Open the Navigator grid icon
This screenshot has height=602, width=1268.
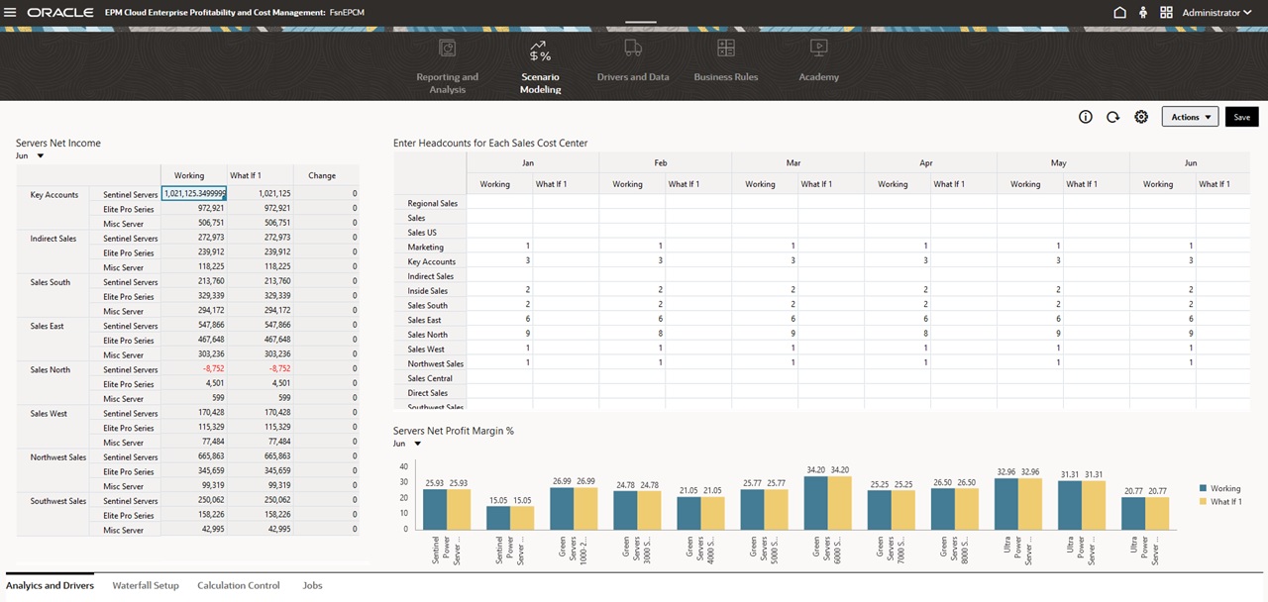[1166, 12]
